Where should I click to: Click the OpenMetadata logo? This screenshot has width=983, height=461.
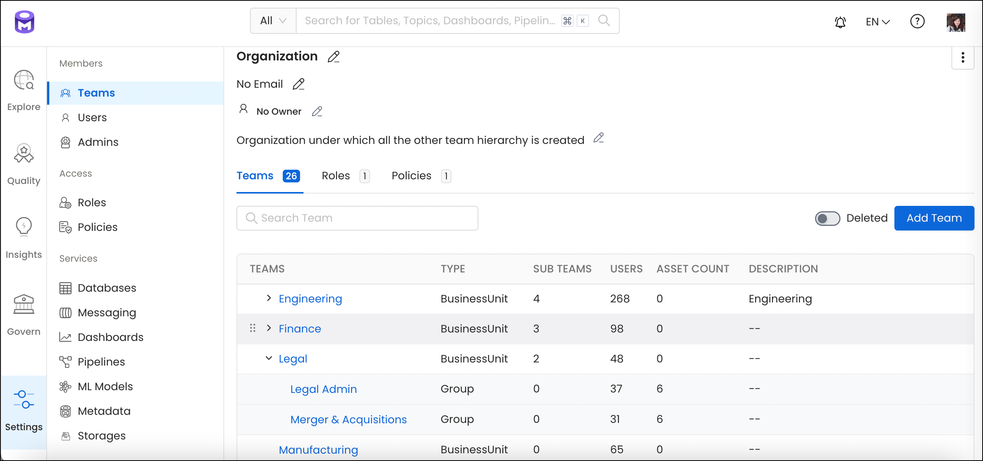click(25, 22)
